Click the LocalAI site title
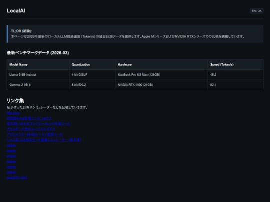Image resolution: width=270 pixels, height=202 pixels. 16,10
